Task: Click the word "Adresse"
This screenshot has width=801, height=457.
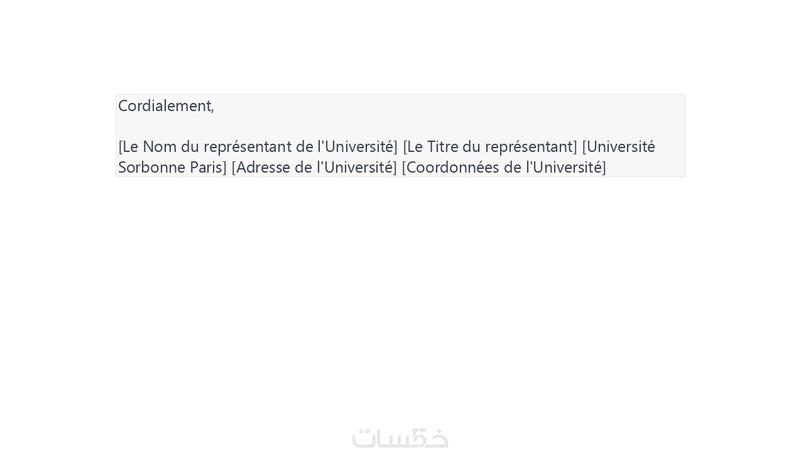Action: 263,167
